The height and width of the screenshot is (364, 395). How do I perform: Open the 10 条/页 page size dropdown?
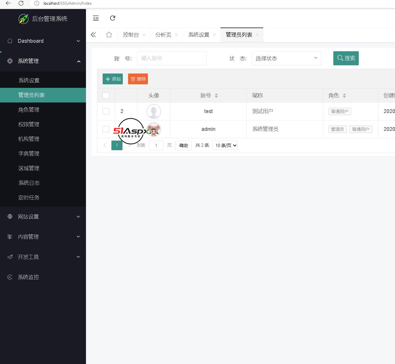(x=225, y=145)
